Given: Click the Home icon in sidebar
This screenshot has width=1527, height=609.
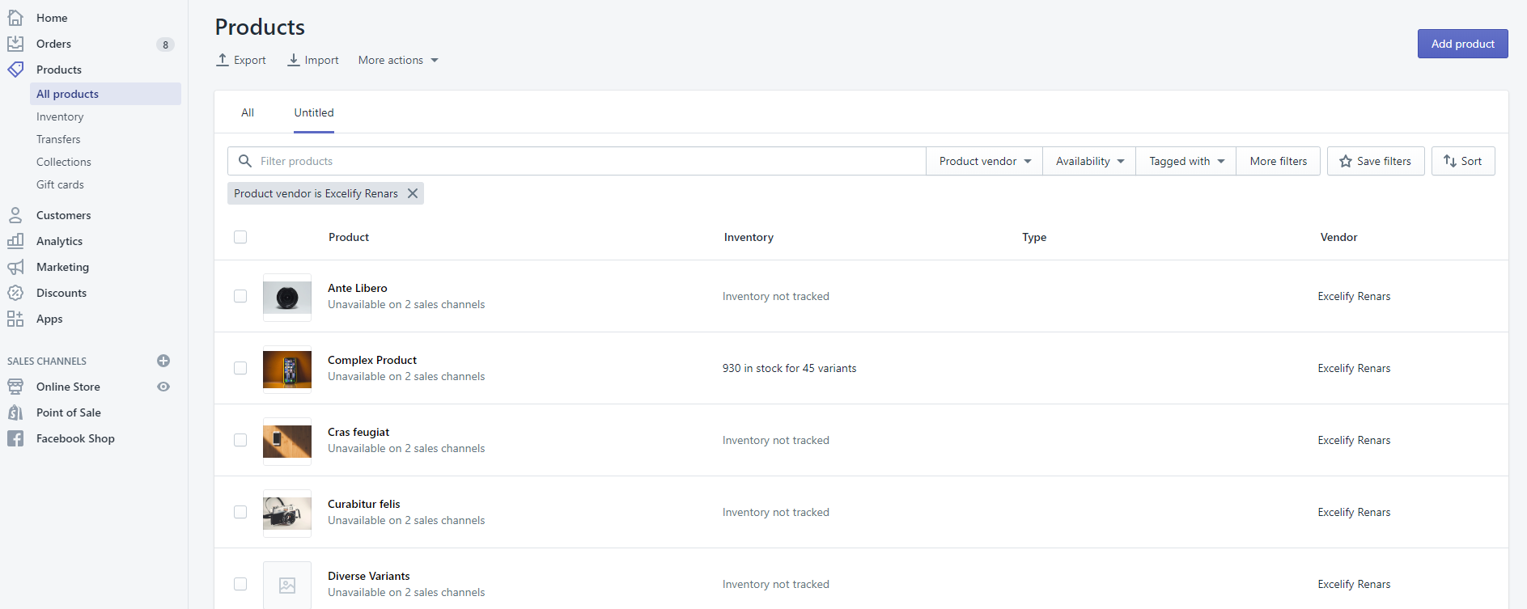Looking at the screenshot, I should (15, 17).
